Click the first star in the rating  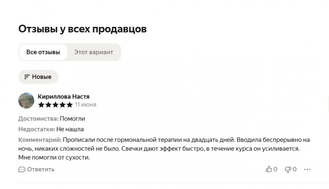pos(41,105)
